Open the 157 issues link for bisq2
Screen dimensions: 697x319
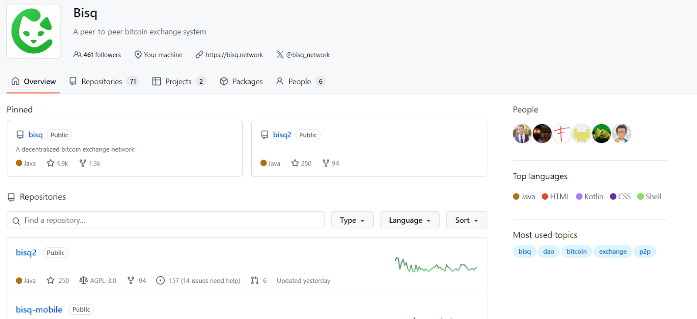(x=198, y=281)
